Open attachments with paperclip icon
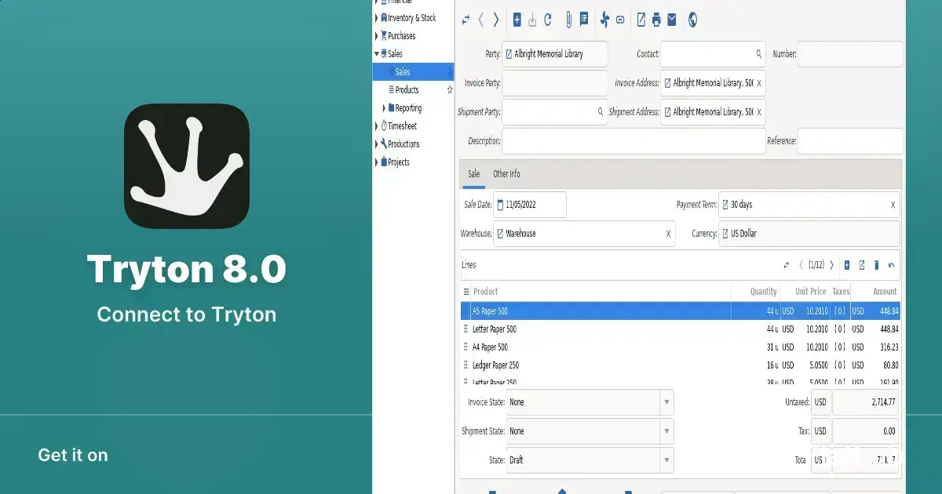The height and width of the screenshot is (494, 942). 568,20
